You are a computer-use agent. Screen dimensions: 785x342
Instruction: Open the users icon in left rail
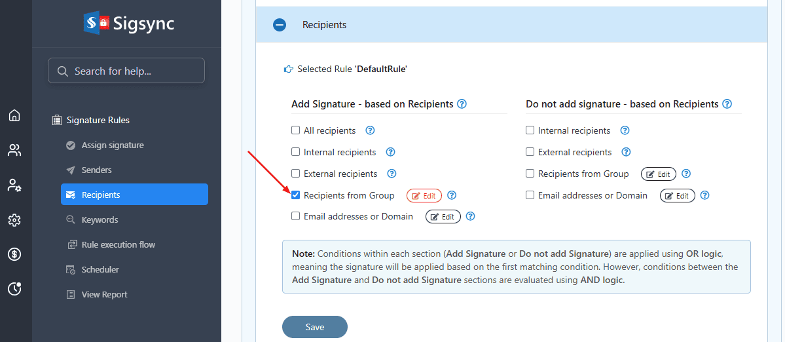point(14,151)
